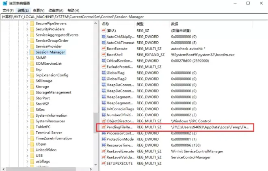Click the ExcludeFromK... string icon
This screenshot has height=171, width=268.
[x=104, y=67]
